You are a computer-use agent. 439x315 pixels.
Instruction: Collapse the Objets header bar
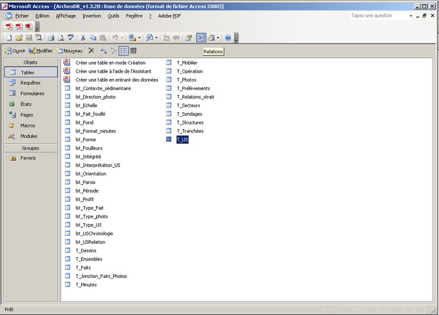coord(31,62)
